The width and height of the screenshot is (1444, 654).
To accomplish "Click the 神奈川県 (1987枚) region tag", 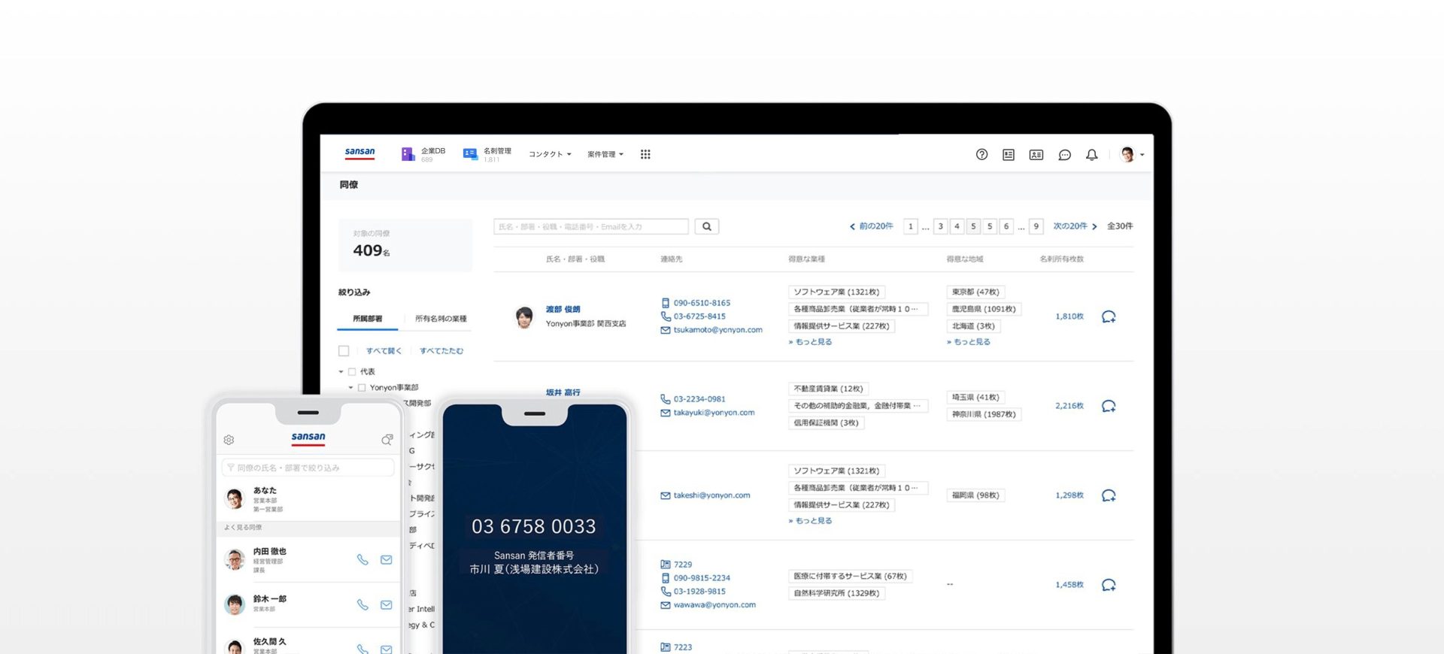I will [984, 414].
